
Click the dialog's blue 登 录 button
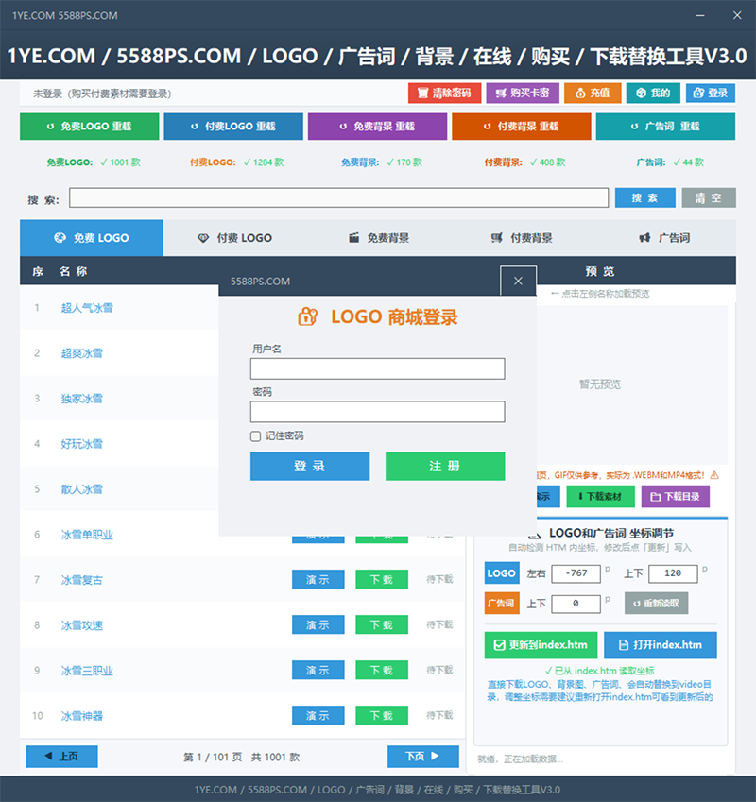310,466
